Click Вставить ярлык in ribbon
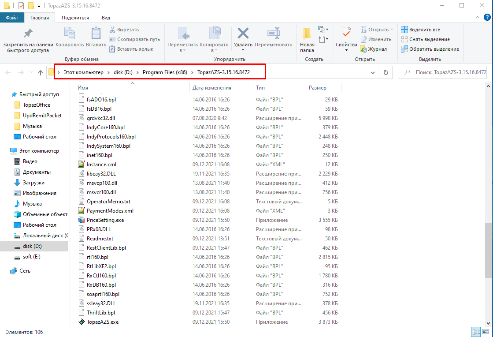Viewport: 493px width, 337px height. tap(131, 49)
